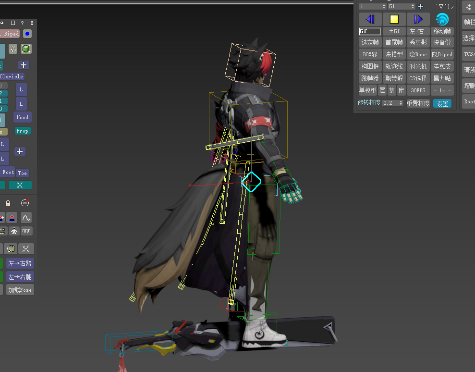The height and width of the screenshot is (372, 475).
Task: Open the '- 1x -' playback speed control
Action: tap(441, 90)
